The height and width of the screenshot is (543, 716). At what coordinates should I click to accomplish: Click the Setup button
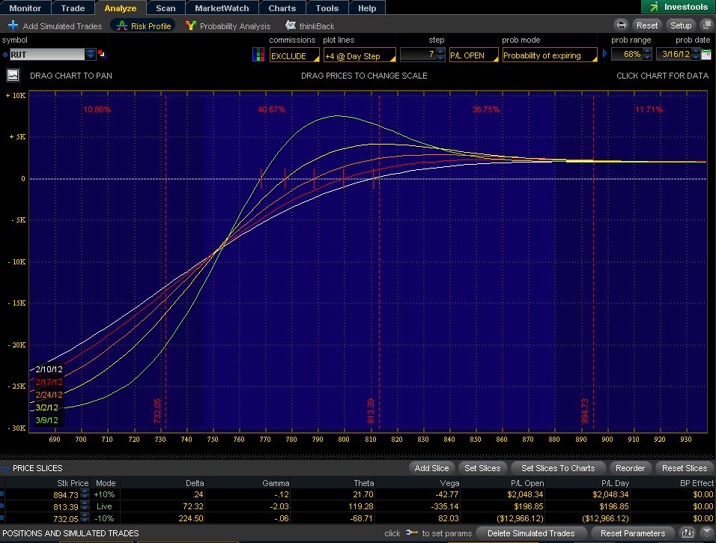coord(681,25)
